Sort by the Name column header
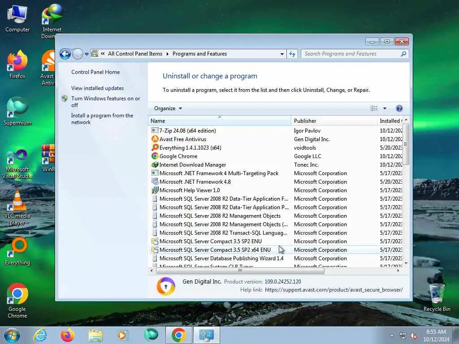459x344 pixels. 220,121
